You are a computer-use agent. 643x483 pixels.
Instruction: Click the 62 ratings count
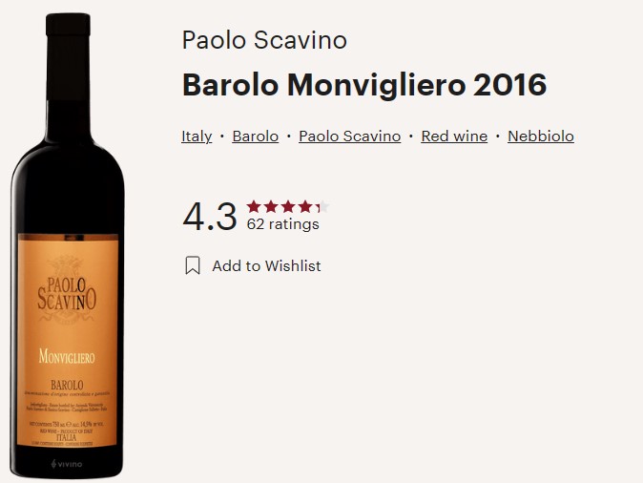(282, 224)
